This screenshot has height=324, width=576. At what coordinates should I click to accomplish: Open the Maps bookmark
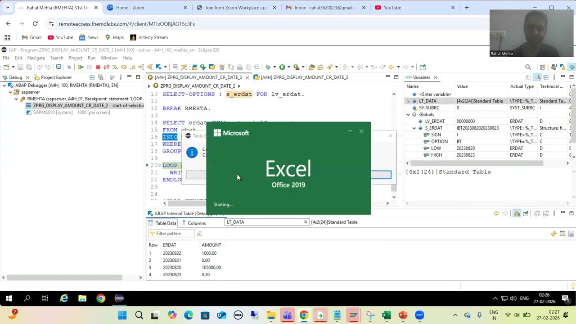tap(114, 37)
